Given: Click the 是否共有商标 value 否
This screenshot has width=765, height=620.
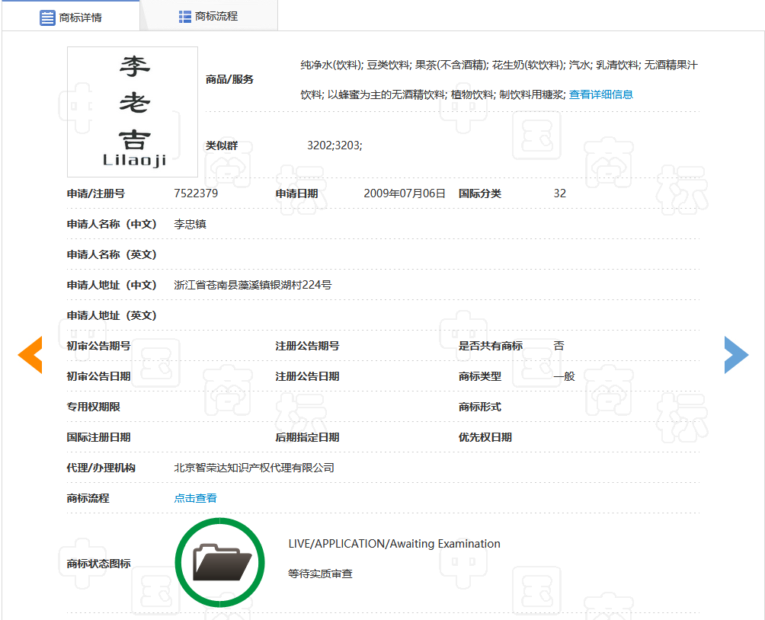Looking at the screenshot, I should [559, 345].
